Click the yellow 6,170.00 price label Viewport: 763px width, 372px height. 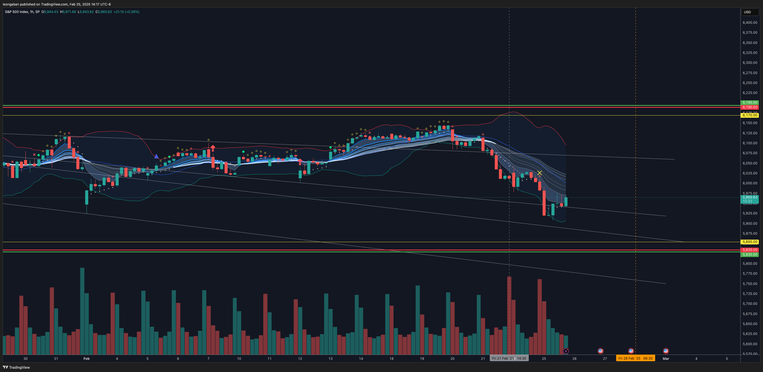tap(750, 115)
